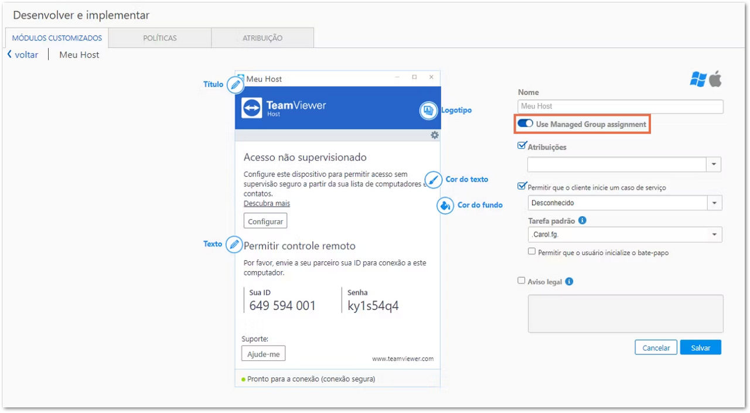Open the Cor do fundo paint bucket icon
750x413 pixels.
445,206
